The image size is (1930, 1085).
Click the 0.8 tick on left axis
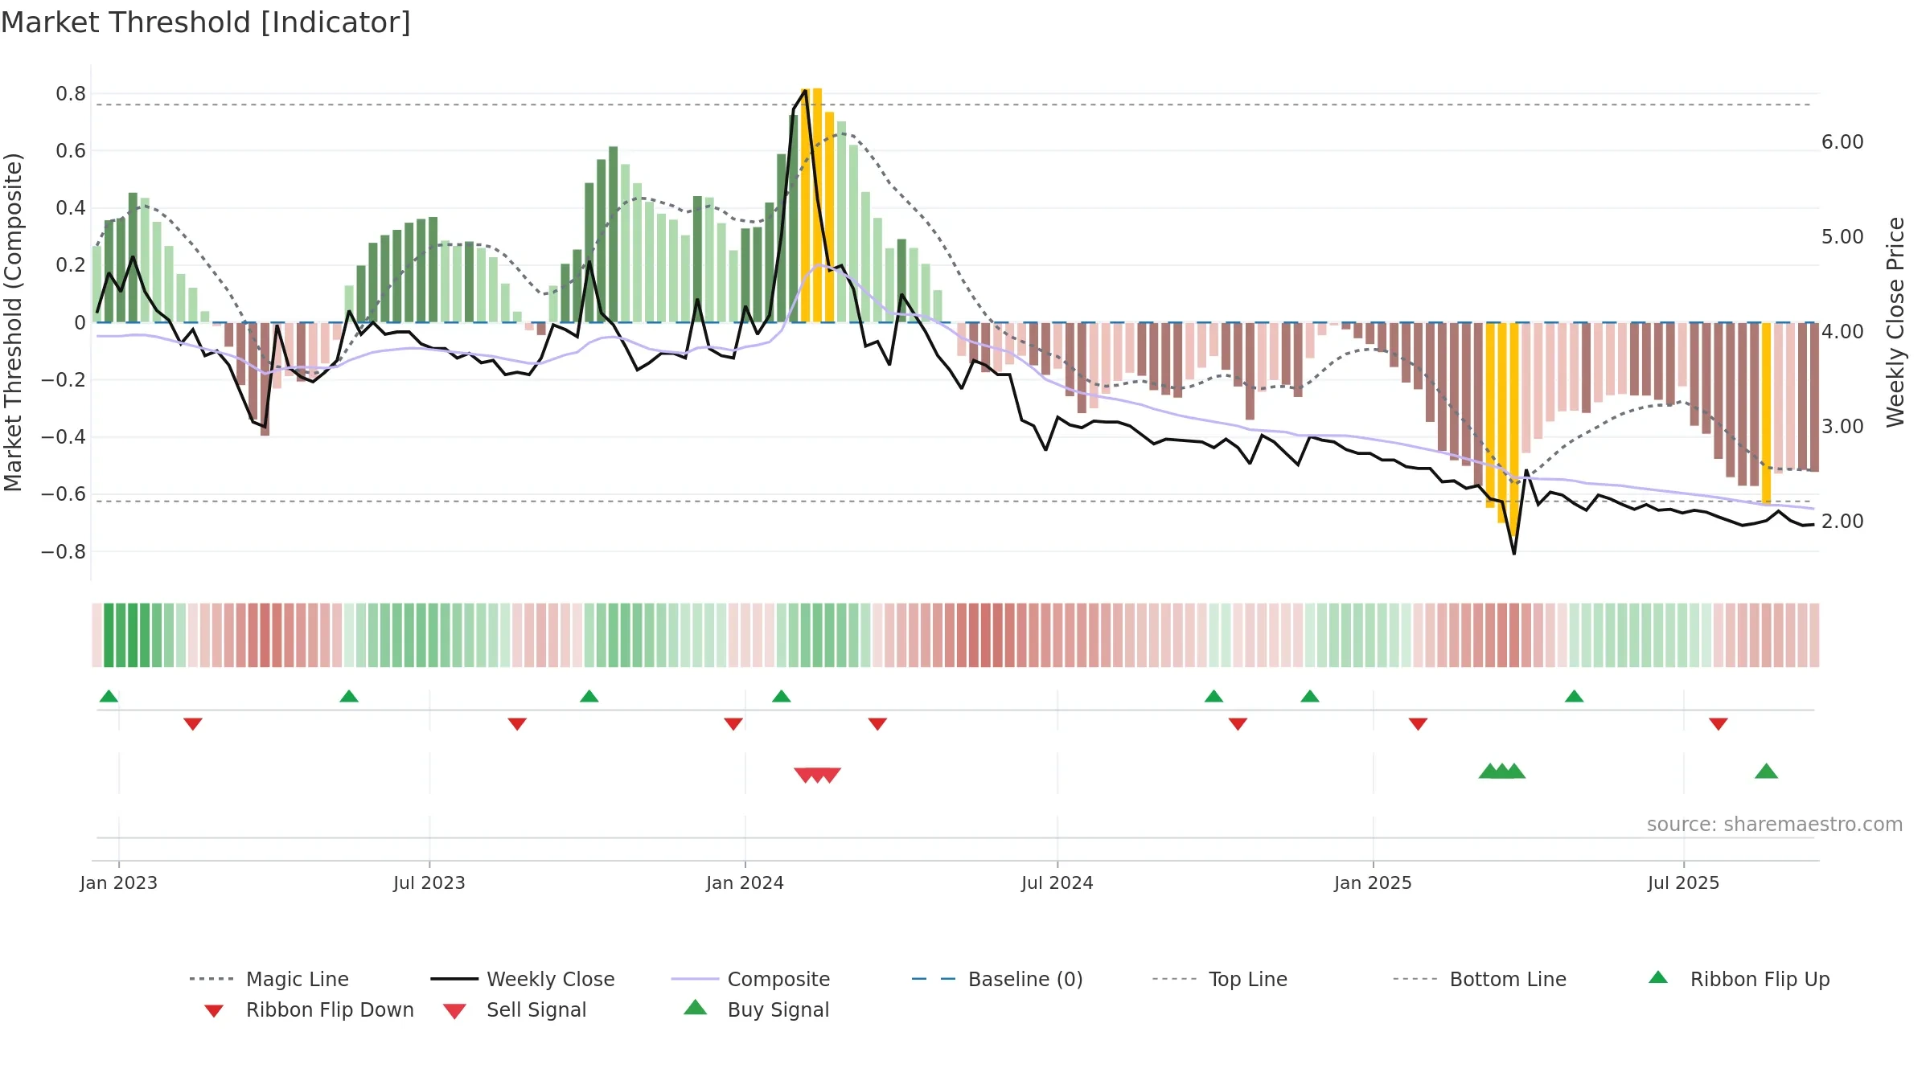point(71,94)
